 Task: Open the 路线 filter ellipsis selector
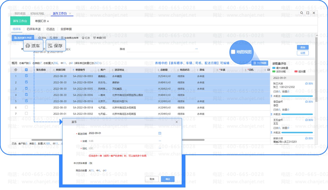point(197,49)
